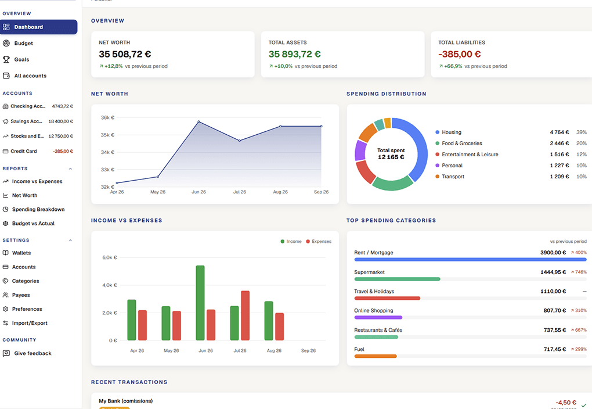The image size is (592, 409).
Task: Click the Spending Breakdown pie icon
Action: [5, 209]
